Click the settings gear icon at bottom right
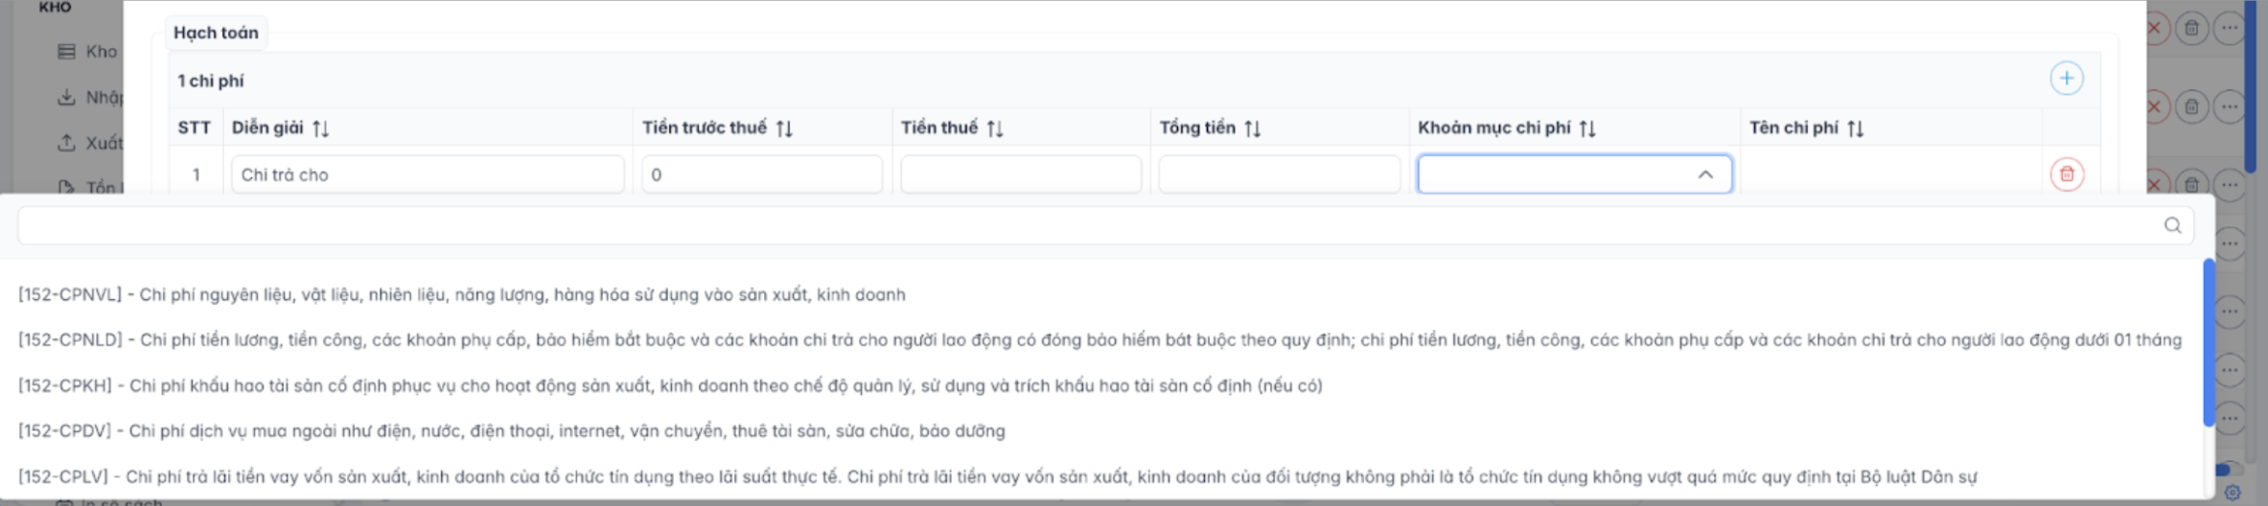 2233,493
